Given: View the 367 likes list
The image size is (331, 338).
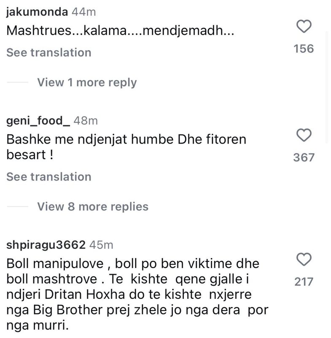Looking at the screenshot, I should (x=304, y=157).
